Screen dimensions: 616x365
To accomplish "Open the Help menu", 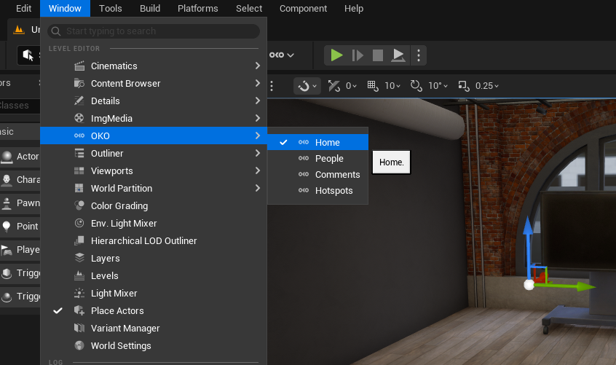I will (x=354, y=8).
